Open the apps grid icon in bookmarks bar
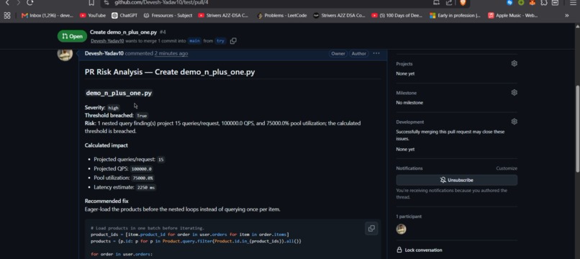580x259 pixels. pos(7,16)
